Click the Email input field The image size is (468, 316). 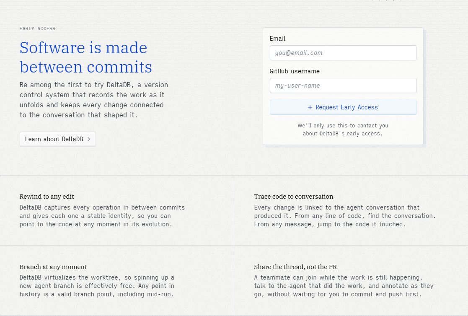(x=343, y=53)
